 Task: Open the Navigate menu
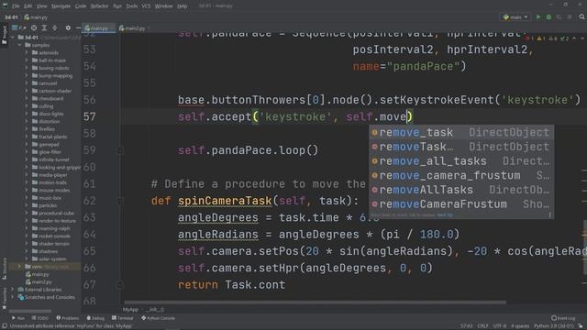pos(61,6)
